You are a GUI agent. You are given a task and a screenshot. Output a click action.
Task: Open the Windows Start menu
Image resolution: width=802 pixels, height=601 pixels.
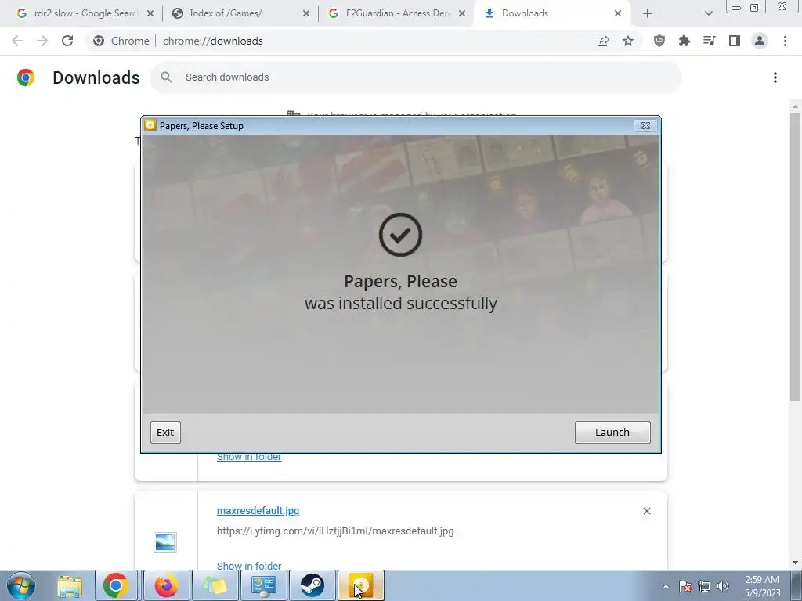click(x=21, y=585)
